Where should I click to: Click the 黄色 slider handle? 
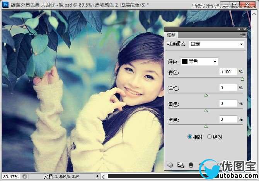[x=206, y=111]
